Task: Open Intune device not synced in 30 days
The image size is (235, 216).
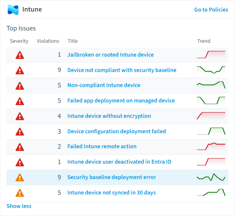Action: (112, 193)
